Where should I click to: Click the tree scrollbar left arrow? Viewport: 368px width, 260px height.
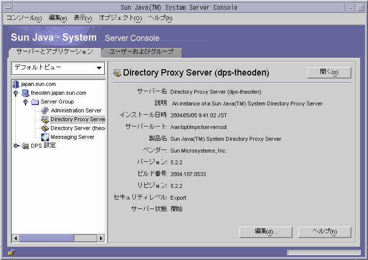click(x=16, y=238)
